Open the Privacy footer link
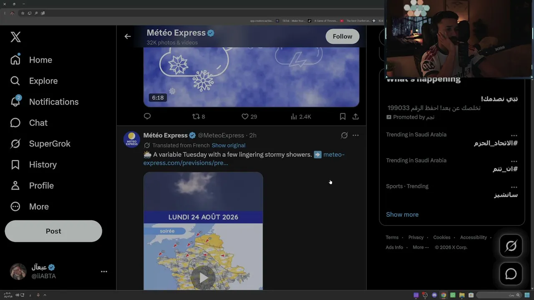Screen dimensions: 534x300 tap(416, 237)
